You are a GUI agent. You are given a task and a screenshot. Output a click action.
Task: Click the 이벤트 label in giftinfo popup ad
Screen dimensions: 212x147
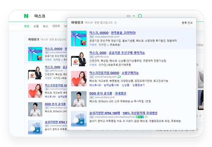tap(93, 65)
